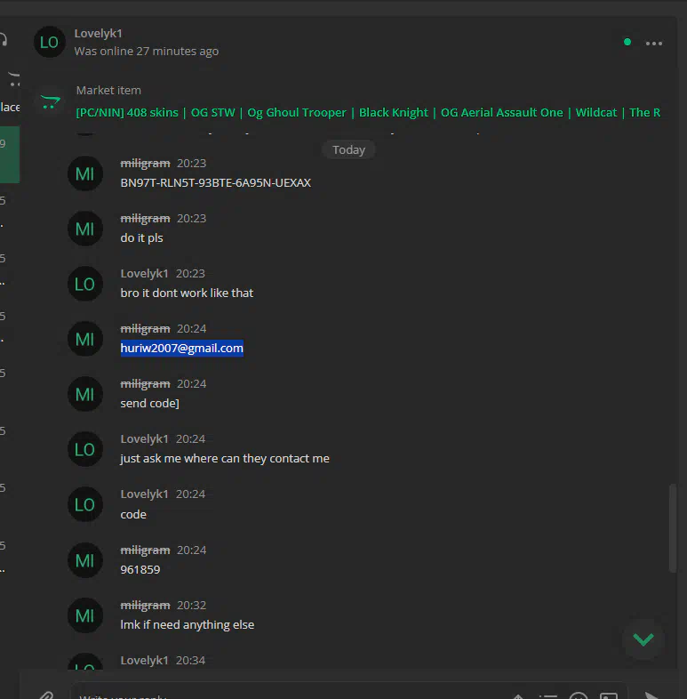The width and height of the screenshot is (687, 699).
Task: Click the green online status dot
Action: [x=627, y=42]
